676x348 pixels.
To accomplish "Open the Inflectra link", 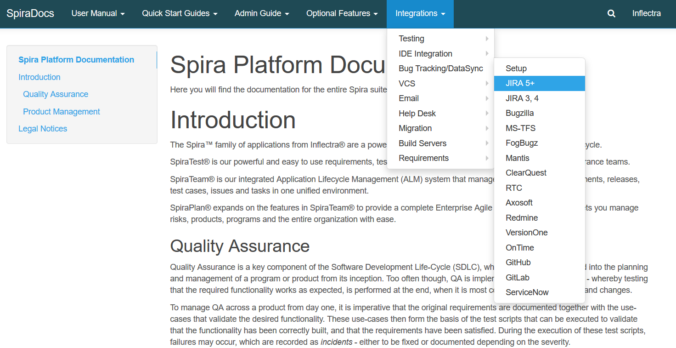I will tap(646, 14).
